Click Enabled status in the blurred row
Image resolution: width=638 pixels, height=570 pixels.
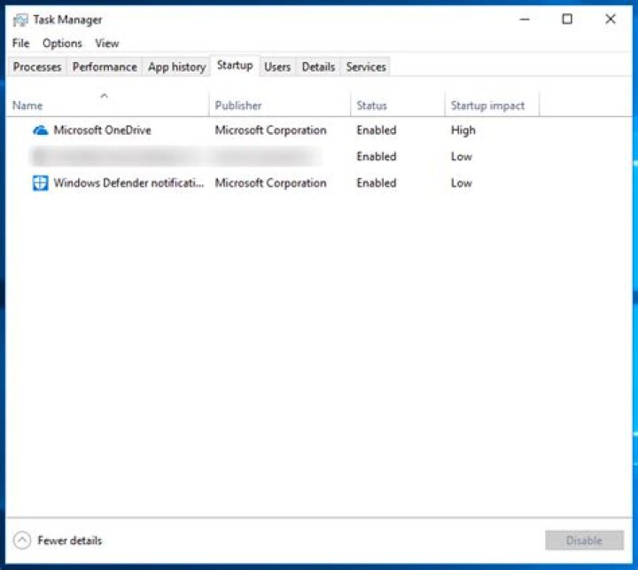[x=377, y=157]
